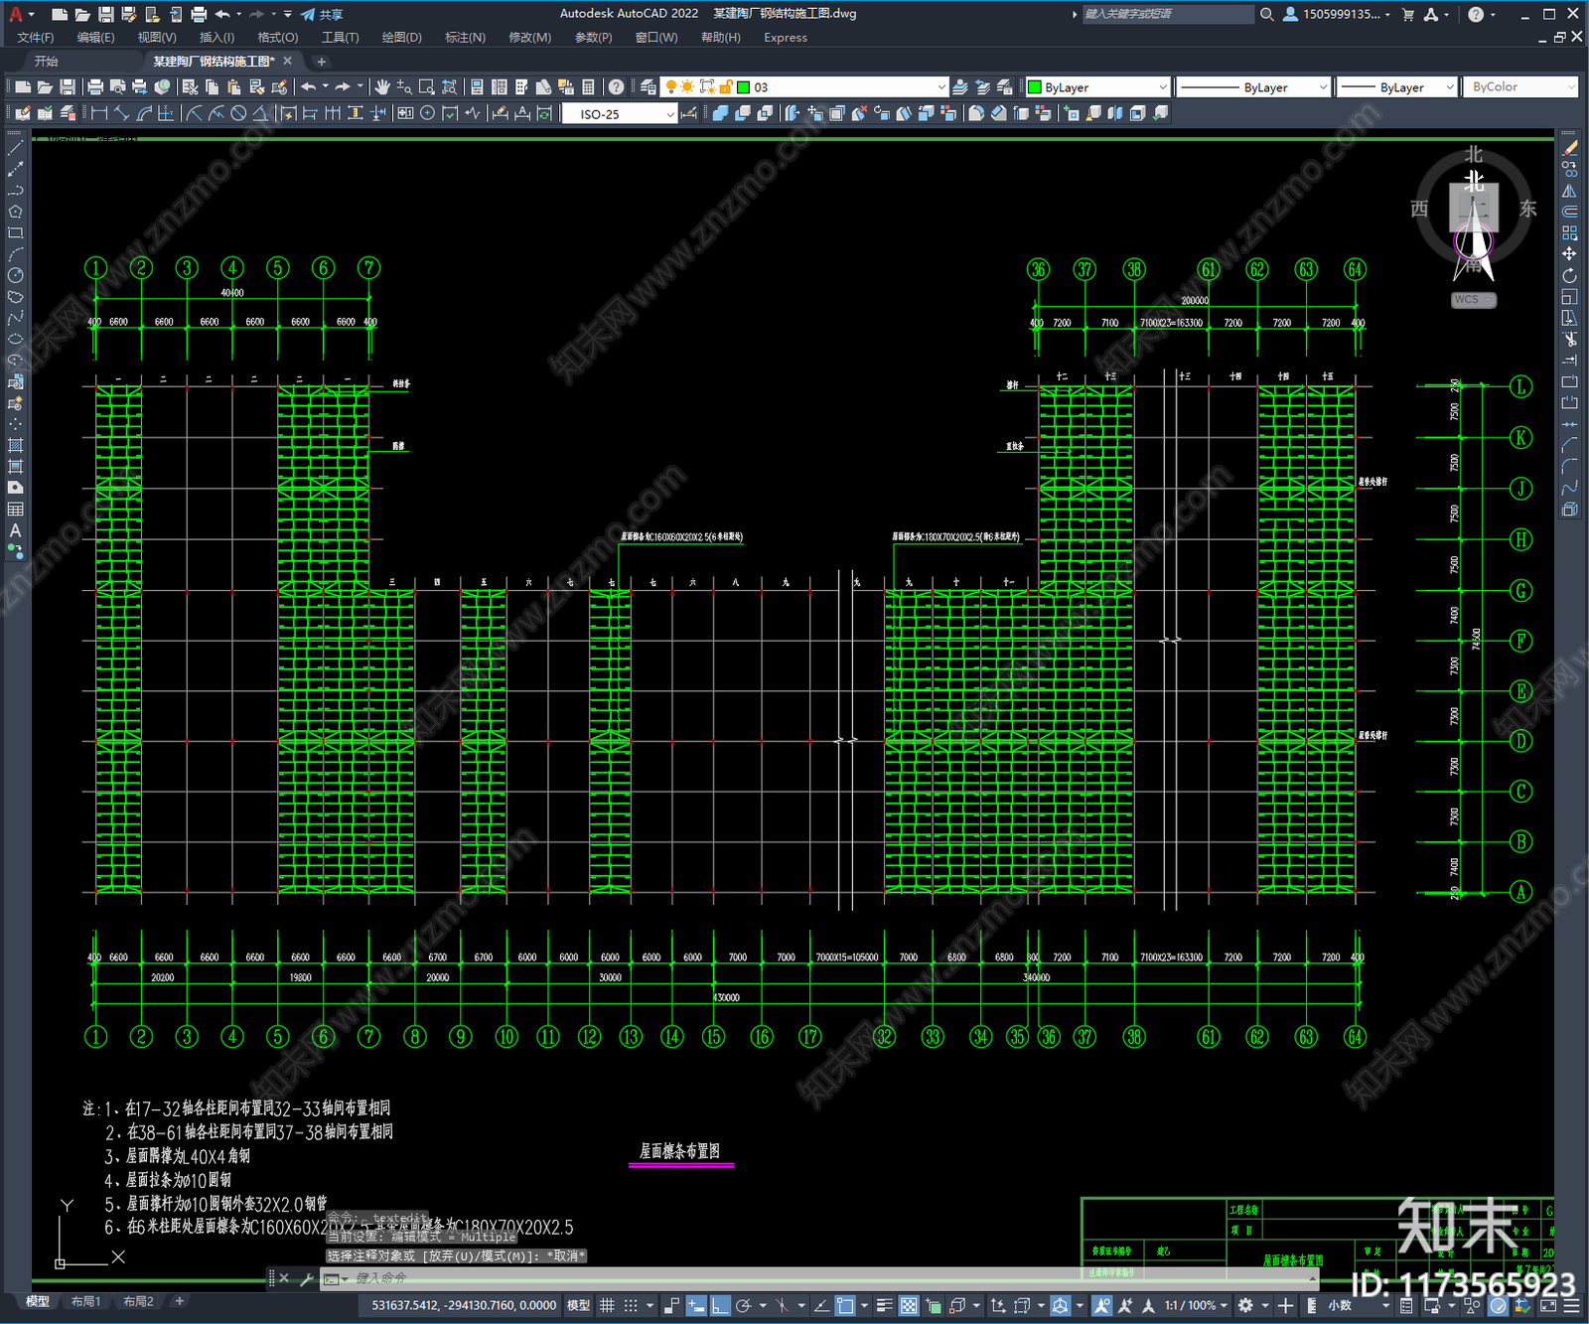Click the Plot print icon in toolbar

coord(95,87)
